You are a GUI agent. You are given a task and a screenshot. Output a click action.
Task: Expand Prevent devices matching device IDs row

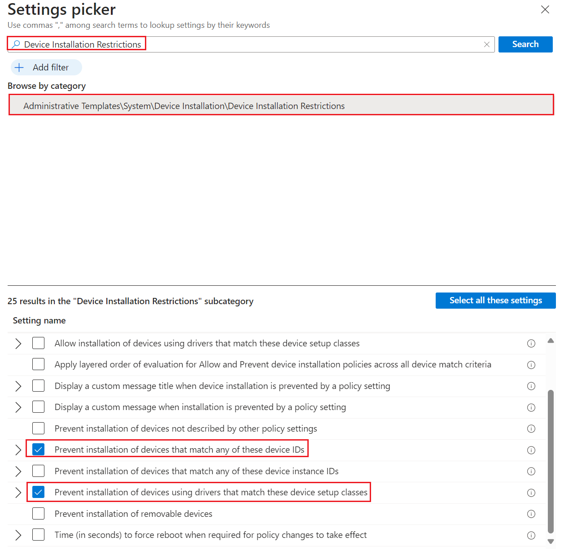(18, 450)
